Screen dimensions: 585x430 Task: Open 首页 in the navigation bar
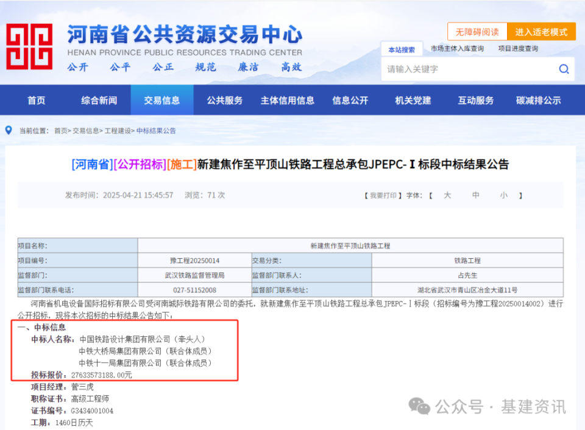coord(36,100)
